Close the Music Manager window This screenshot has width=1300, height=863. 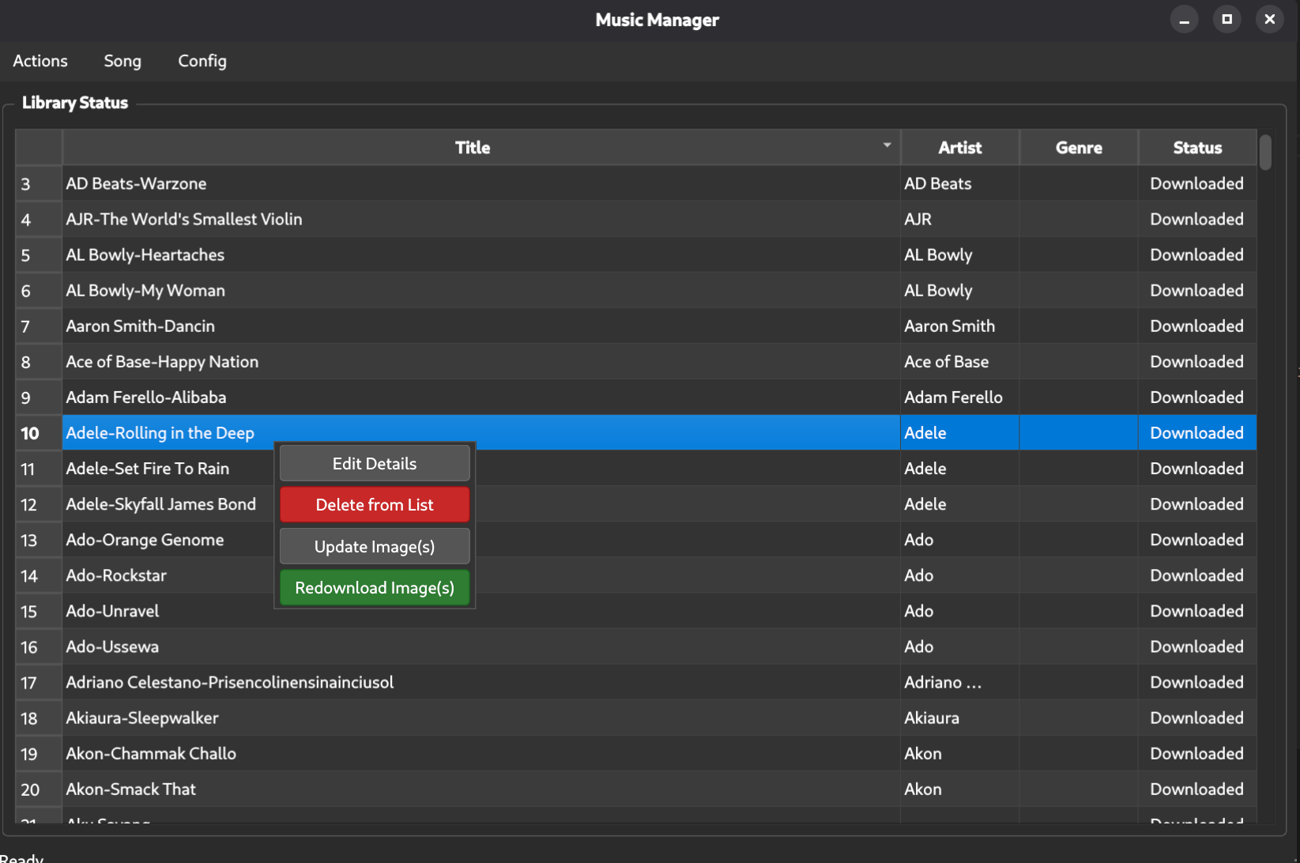[x=1269, y=20]
